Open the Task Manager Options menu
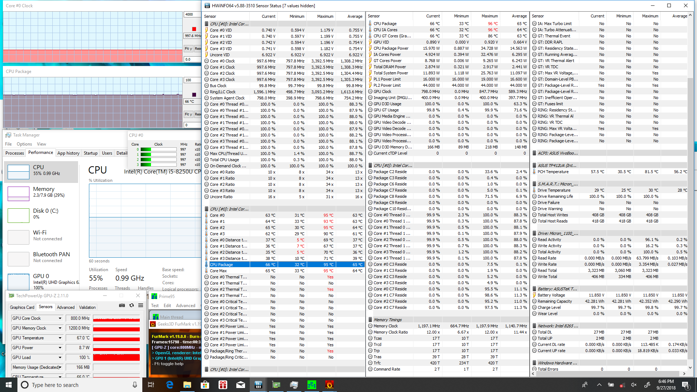The image size is (697, 392). tap(24, 144)
